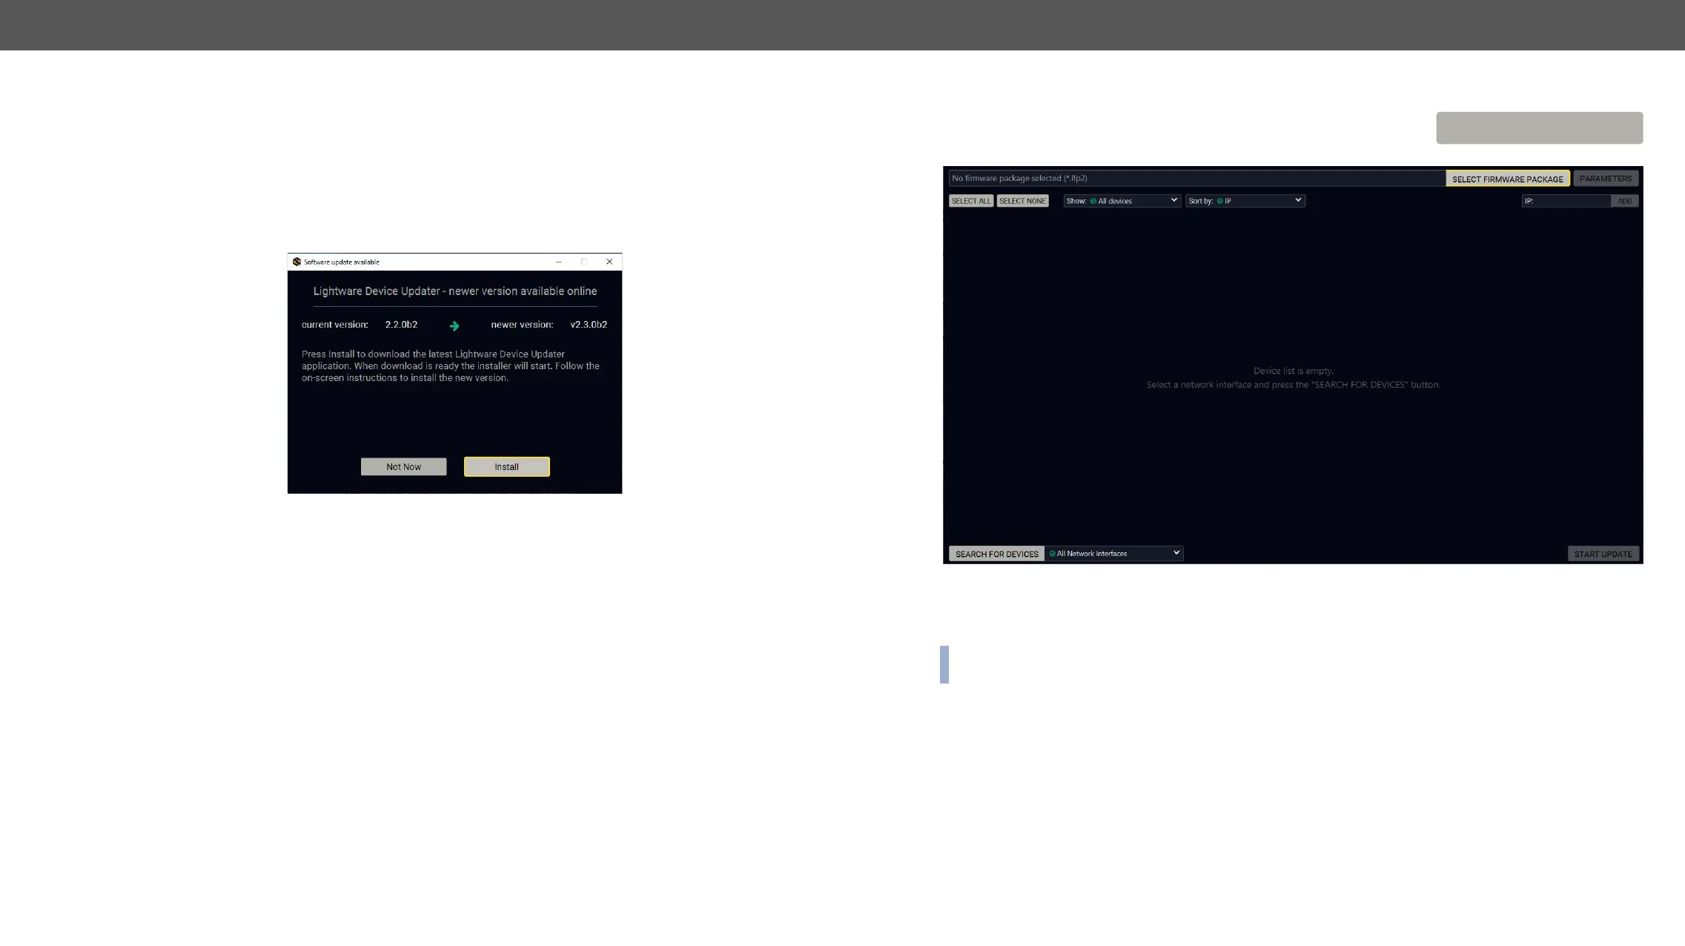Dismiss update with Not Now button
1685x946 pixels.
pos(403,466)
